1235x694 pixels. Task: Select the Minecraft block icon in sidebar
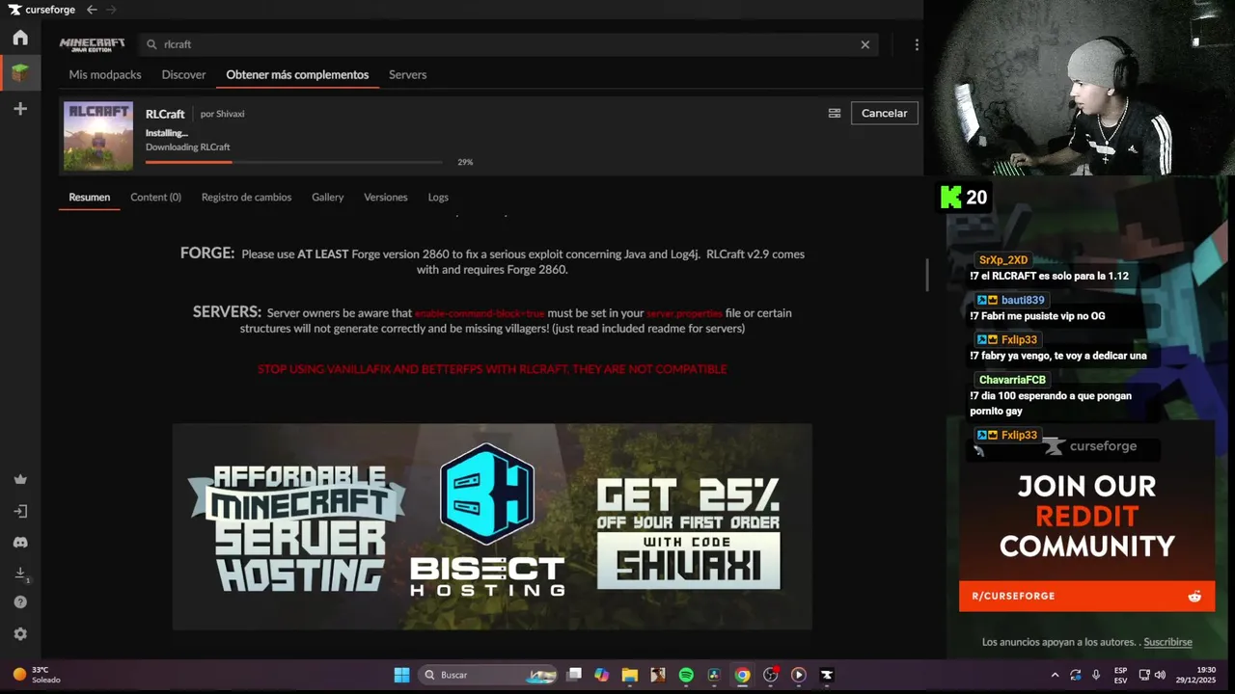(20, 72)
